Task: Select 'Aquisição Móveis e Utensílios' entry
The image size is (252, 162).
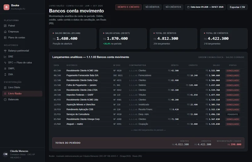Action: tap(81, 105)
